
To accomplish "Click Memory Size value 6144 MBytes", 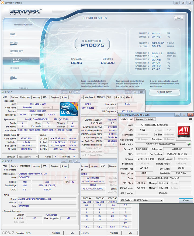I will (x=89, y=108).
